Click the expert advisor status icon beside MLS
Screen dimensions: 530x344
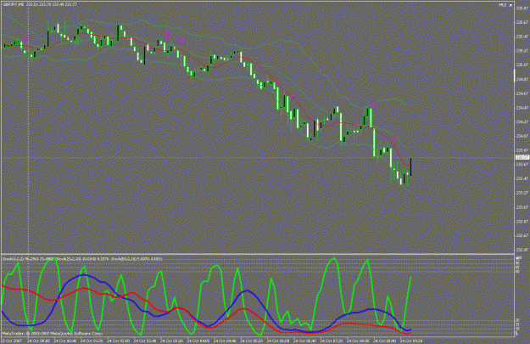click(x=510, y=5)
